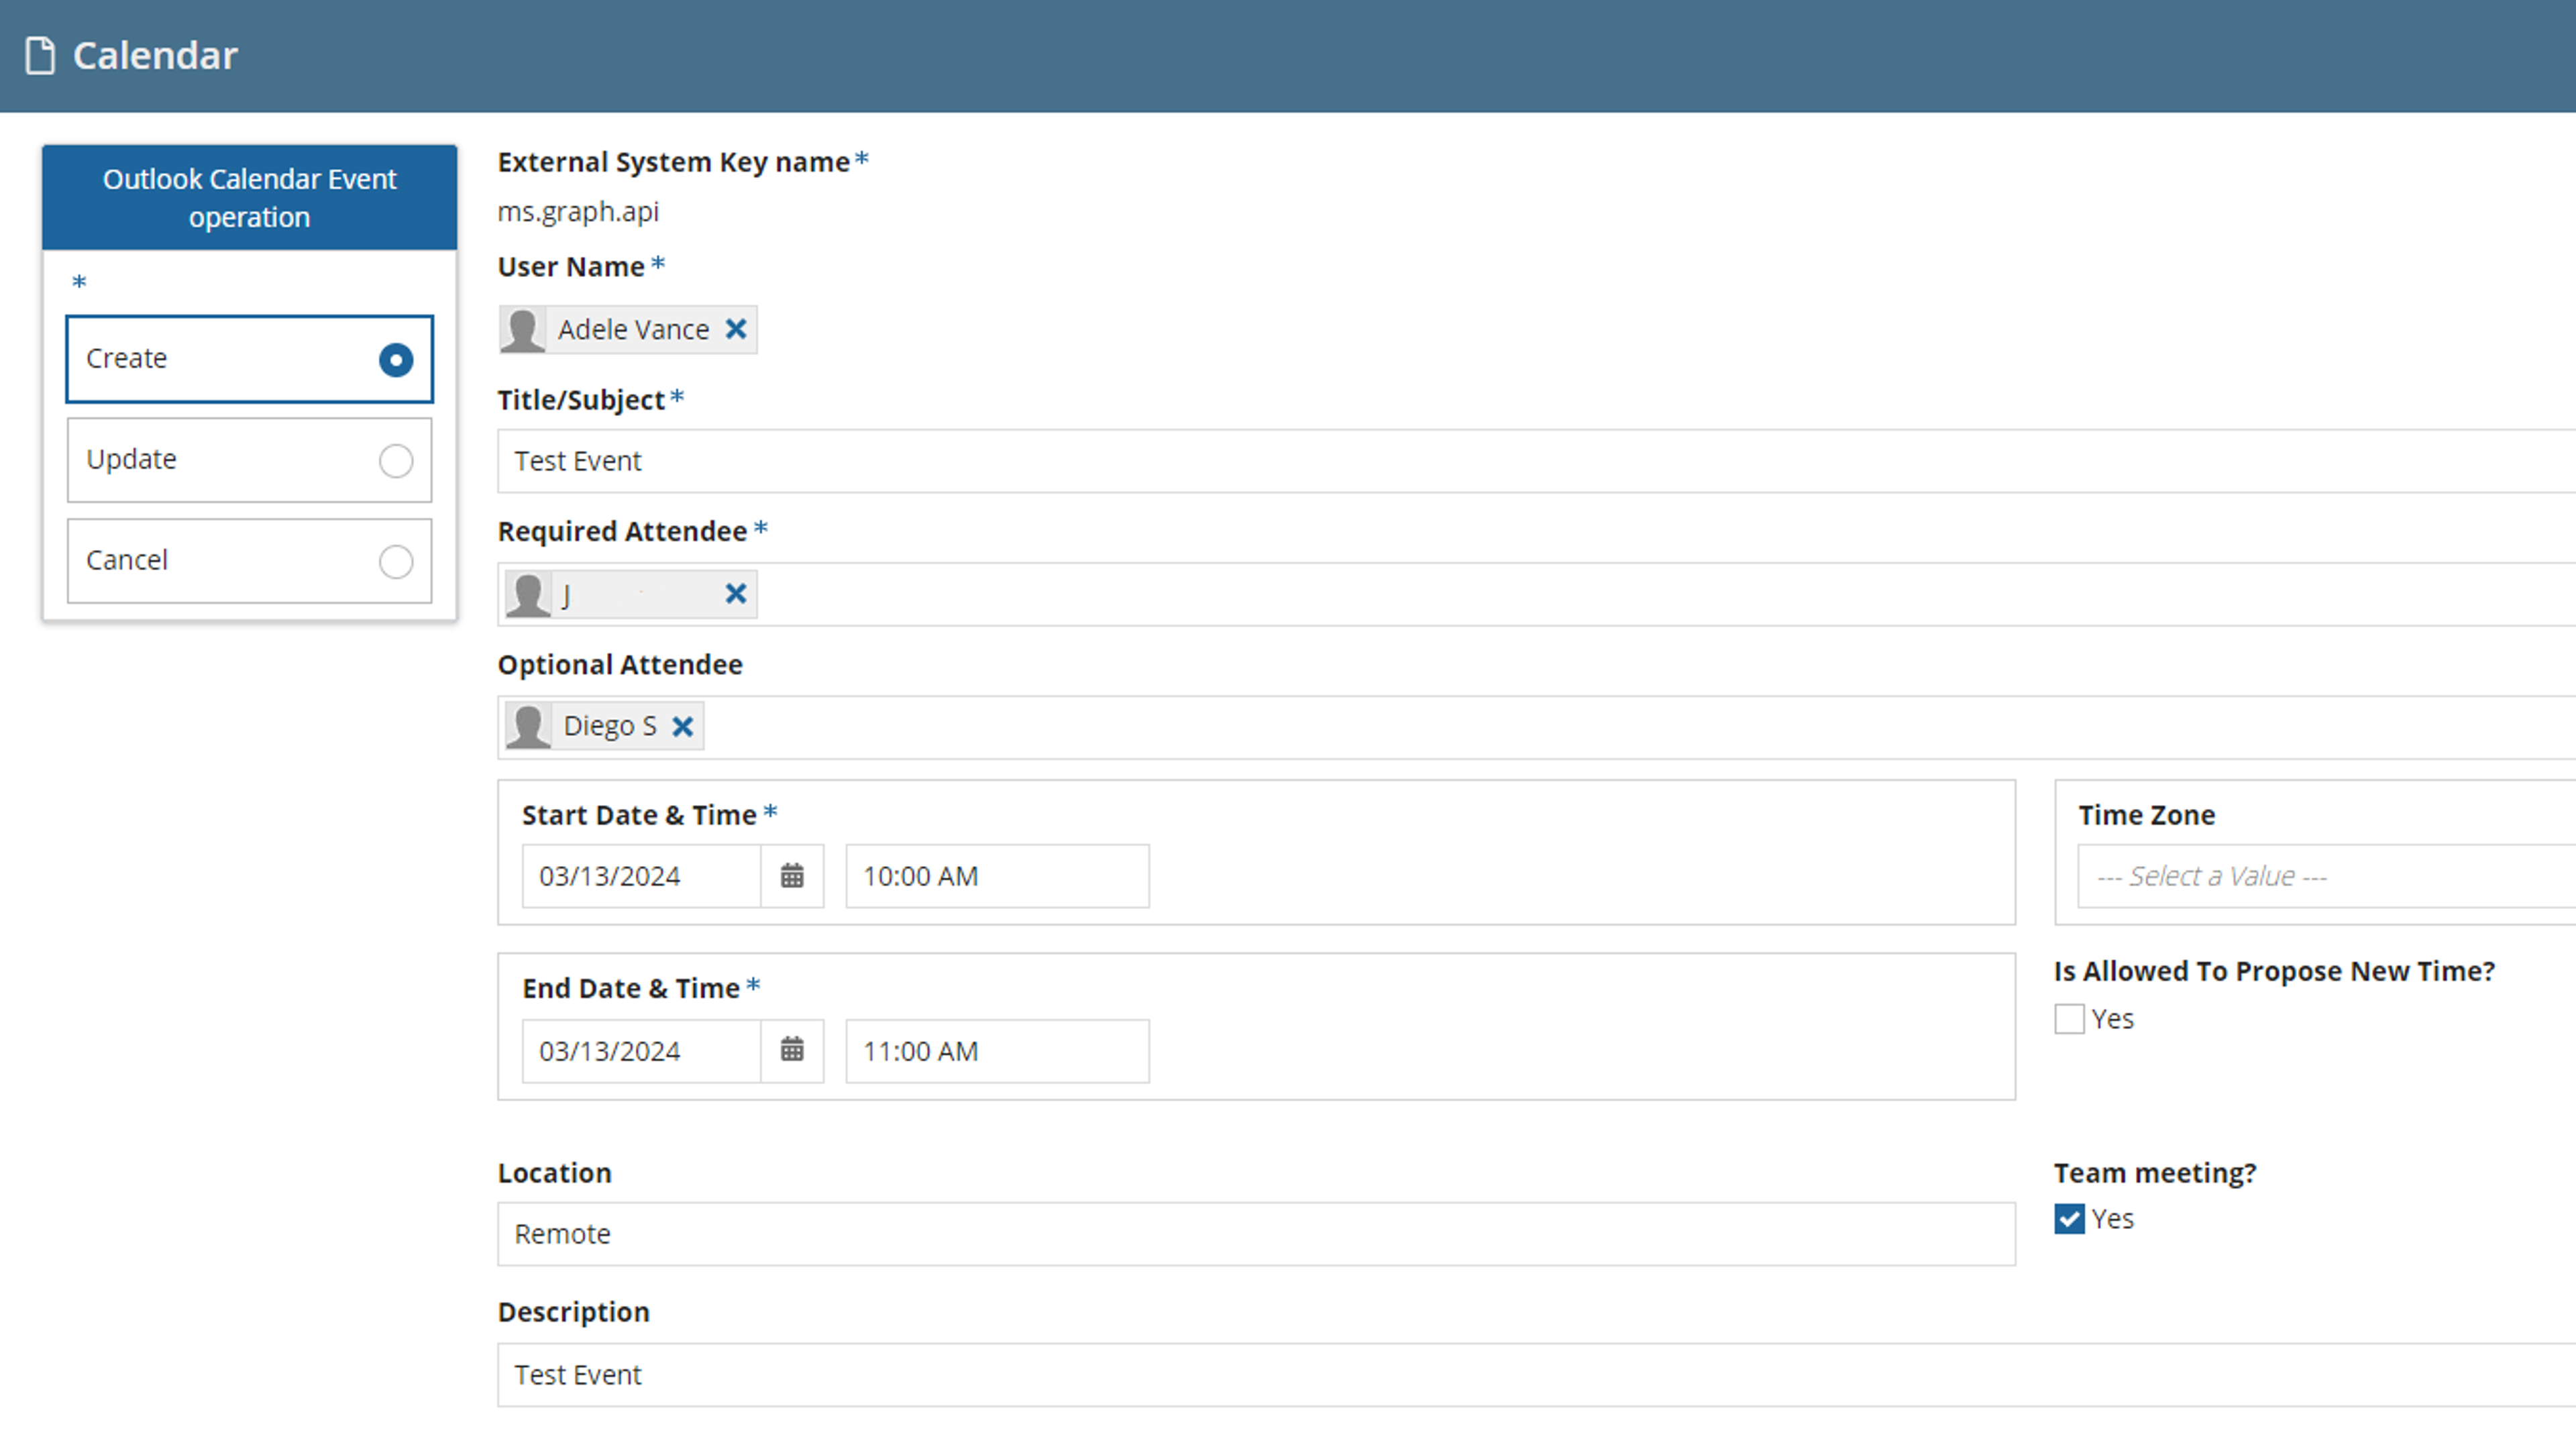This screenshot has width=2576, height=1445.
Task: Click the Location field containing Remote
Action: tap(1256, 1234)
